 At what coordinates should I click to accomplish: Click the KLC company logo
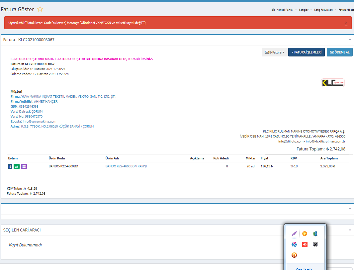(x=333, y=83)
